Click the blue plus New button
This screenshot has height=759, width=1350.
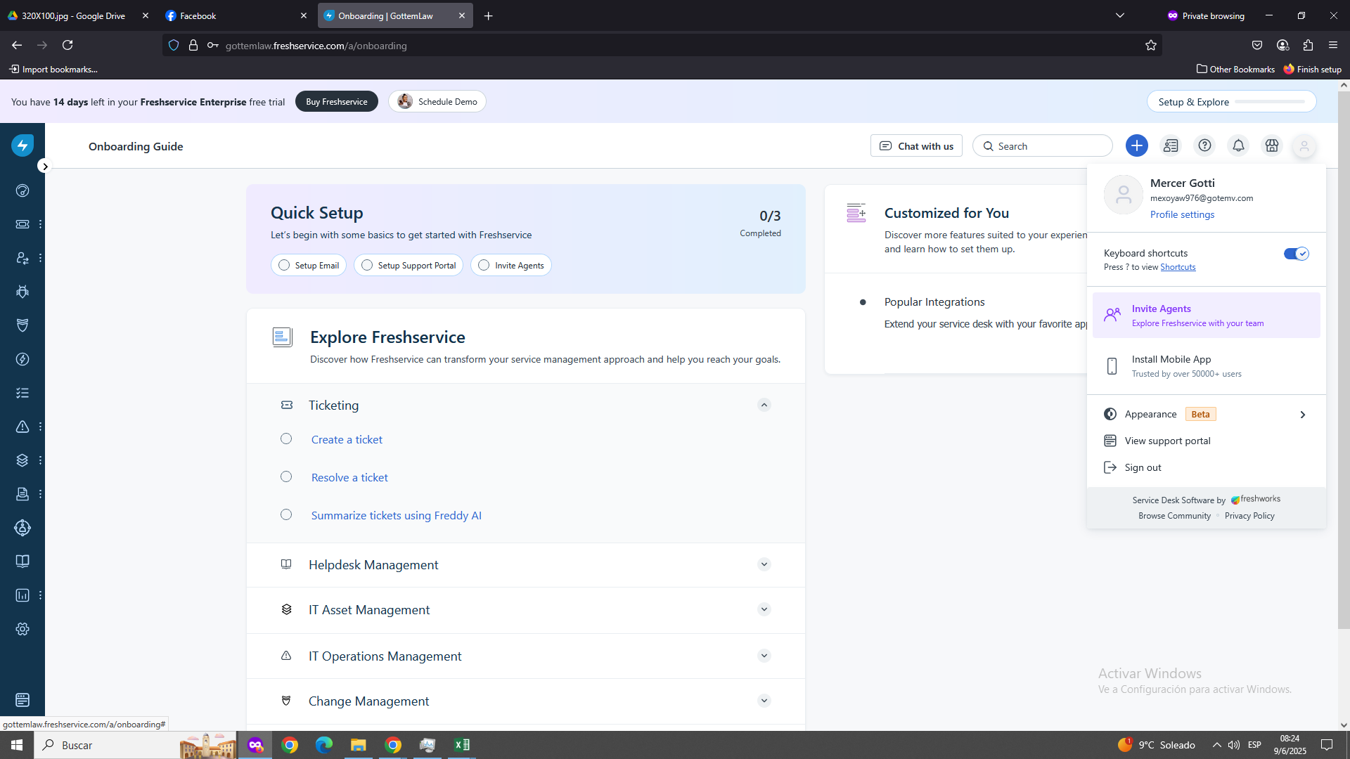click(x=1137, y=145)
